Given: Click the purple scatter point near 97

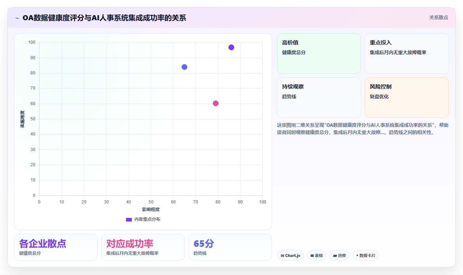Looking at the screenshot, I should [x=231, y=47].
